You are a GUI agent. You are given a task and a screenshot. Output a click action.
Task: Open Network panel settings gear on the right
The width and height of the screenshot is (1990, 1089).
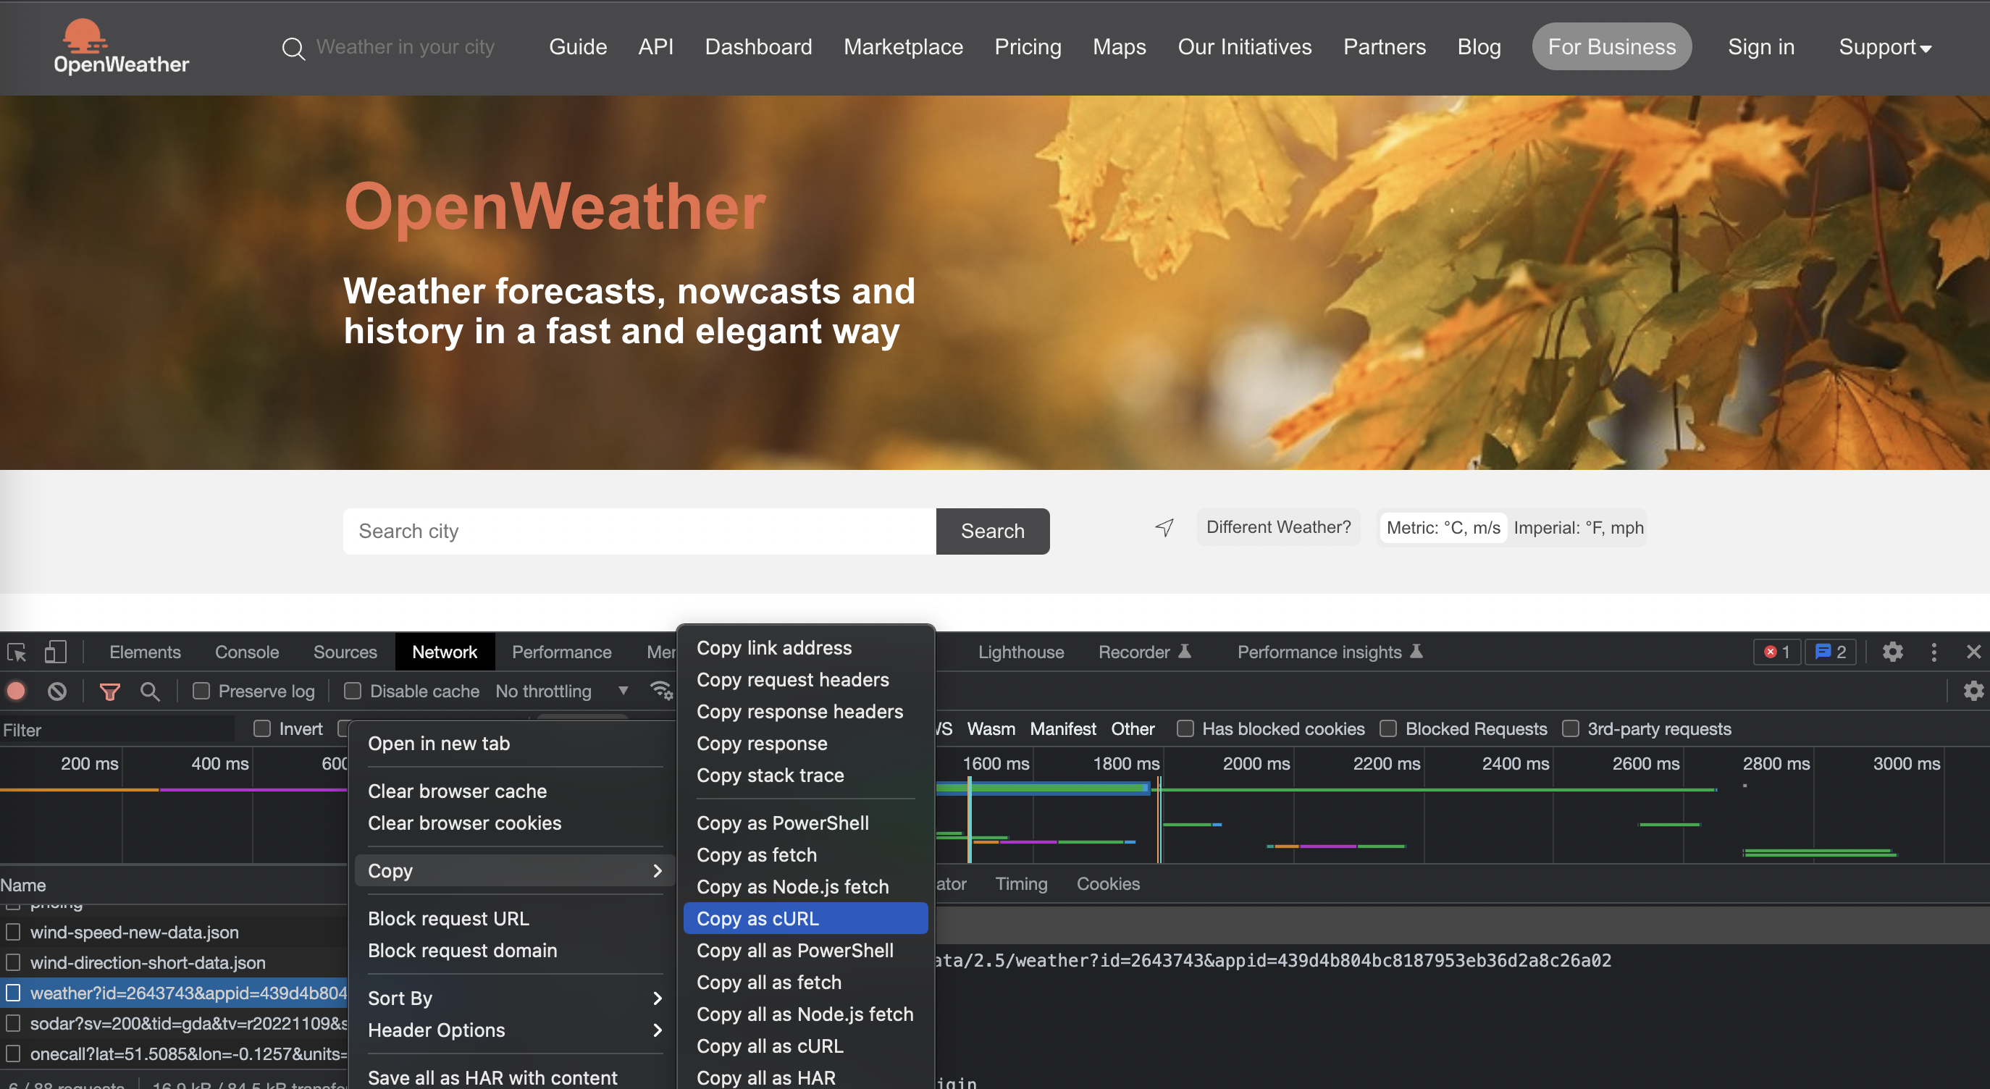pos(1973,691)
